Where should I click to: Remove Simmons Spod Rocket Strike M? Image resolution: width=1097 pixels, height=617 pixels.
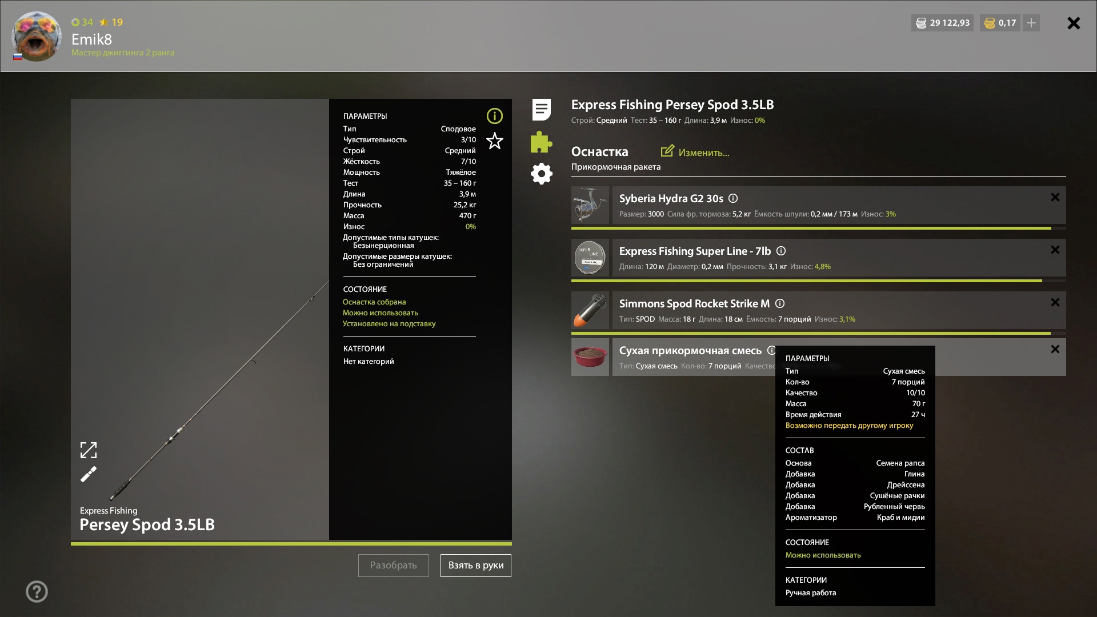[x=1055, y=302]
